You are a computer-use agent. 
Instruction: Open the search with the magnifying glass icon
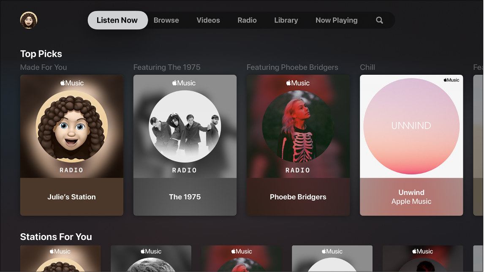pyautogui.click(x=379, y=20)
